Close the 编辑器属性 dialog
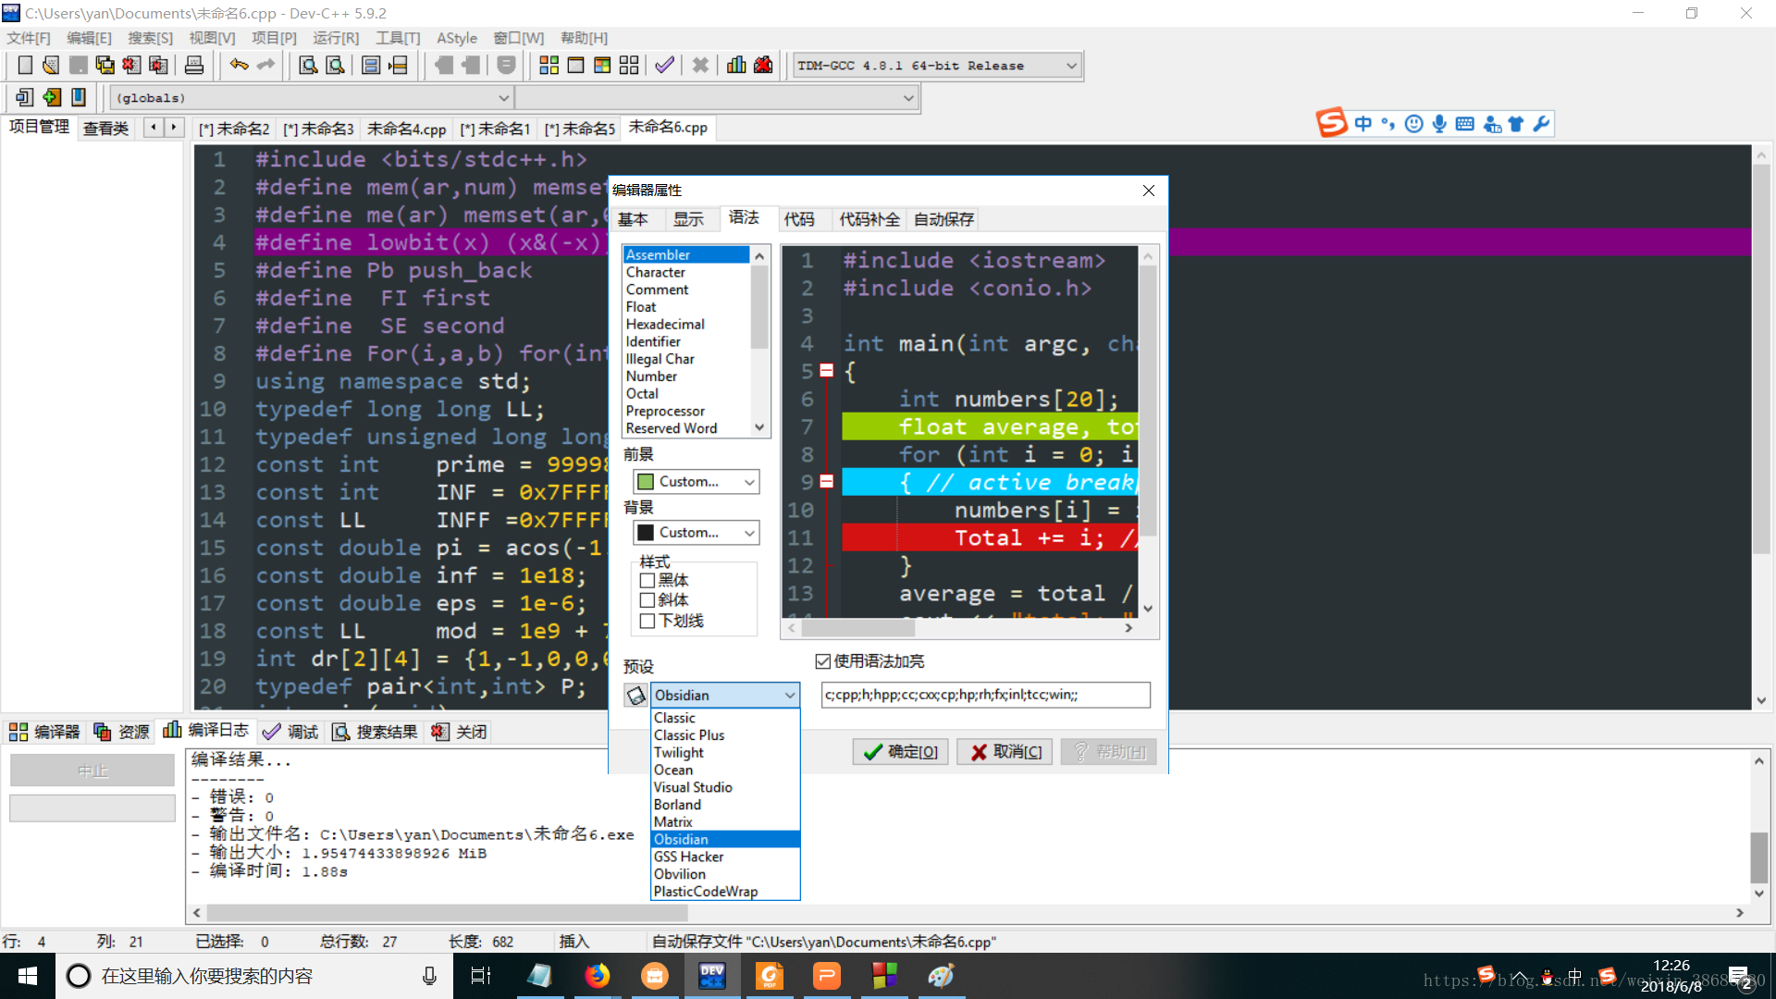 pos(1148,191)
